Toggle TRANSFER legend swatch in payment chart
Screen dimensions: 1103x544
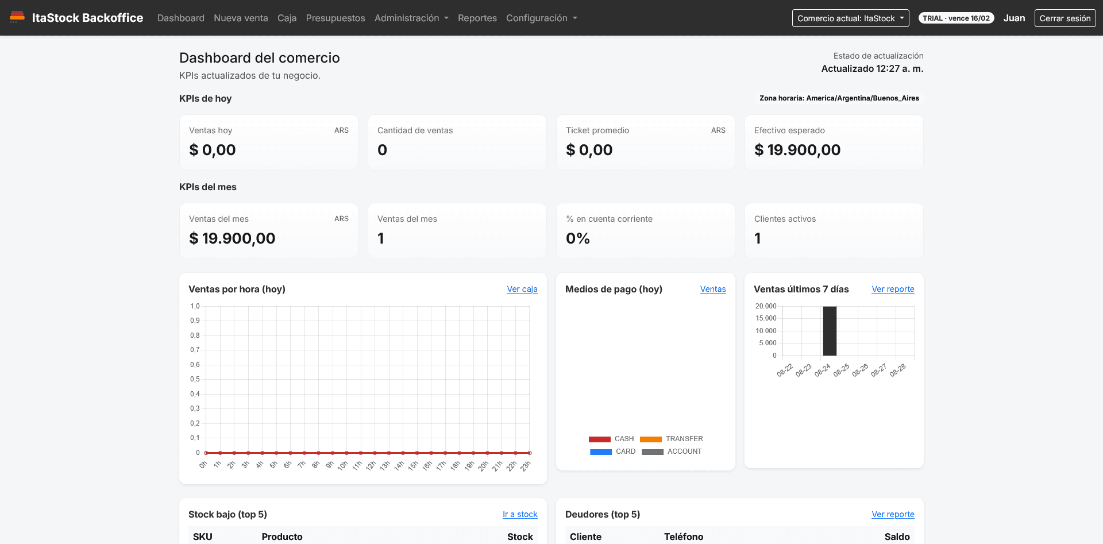click(651, 439)
